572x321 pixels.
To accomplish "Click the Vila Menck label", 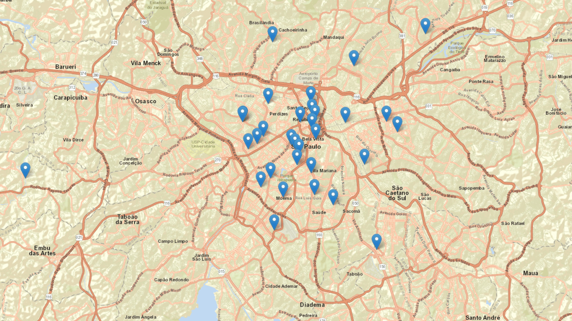I will pyautogui.click(x=146, y=63).
